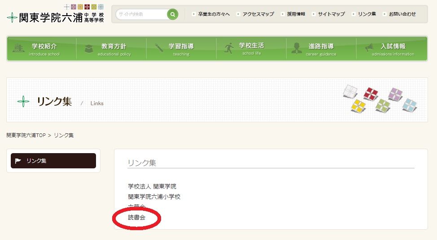Click the building icon beside 学校紹介
The width and height of the screenshot is (437, 240).
[18, 48]
